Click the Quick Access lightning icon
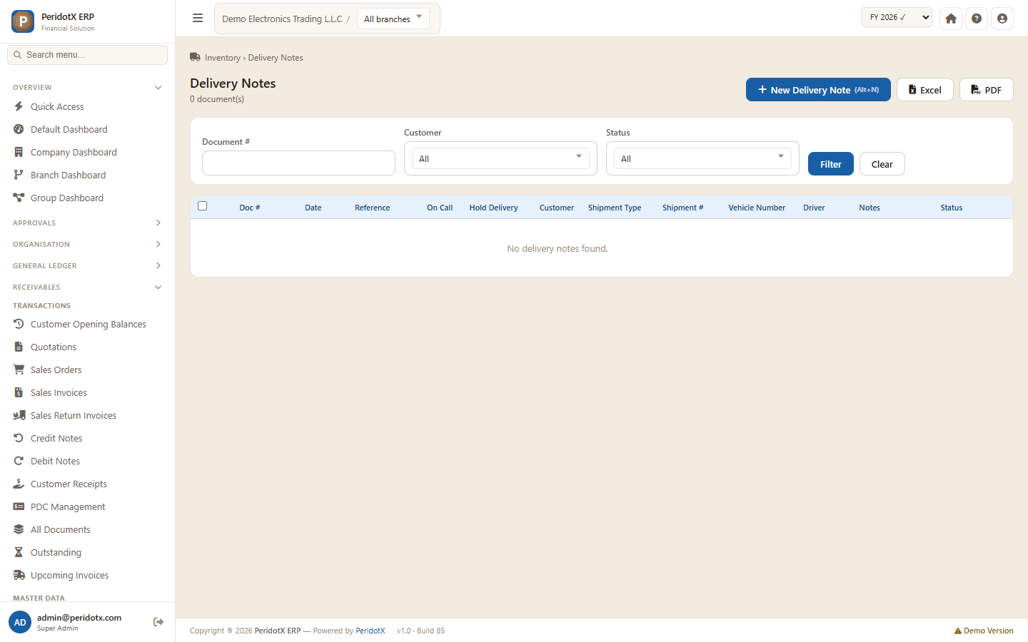Image resolution: width=1028 pixels, height=642 pixels. click(x=19, y=106)
